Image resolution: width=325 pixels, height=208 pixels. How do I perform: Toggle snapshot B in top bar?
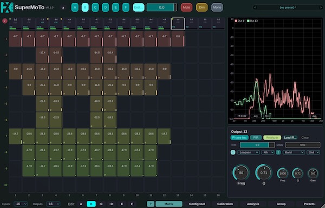click(x=85, y=8)
